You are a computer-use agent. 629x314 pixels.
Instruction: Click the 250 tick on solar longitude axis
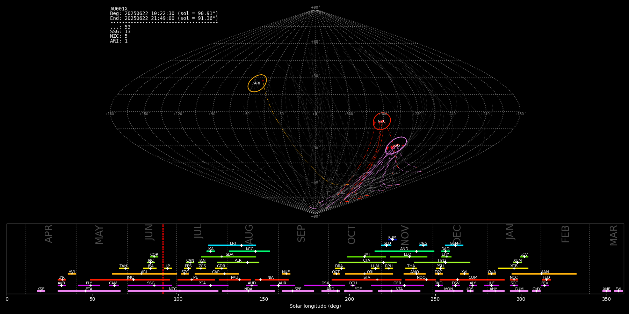(x=435, y=299)
